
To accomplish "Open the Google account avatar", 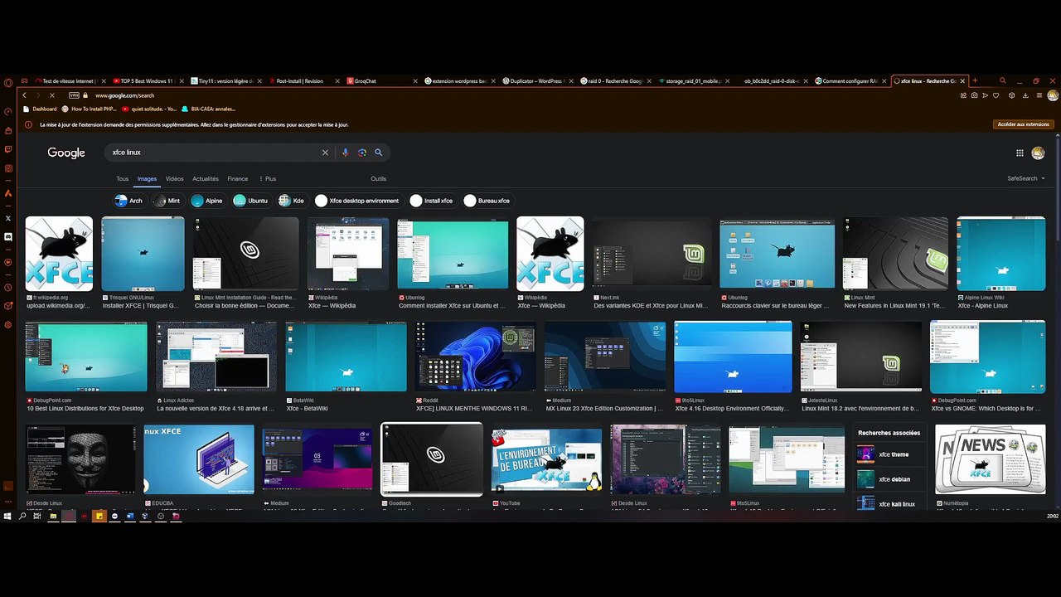I will click(1038, 153).
